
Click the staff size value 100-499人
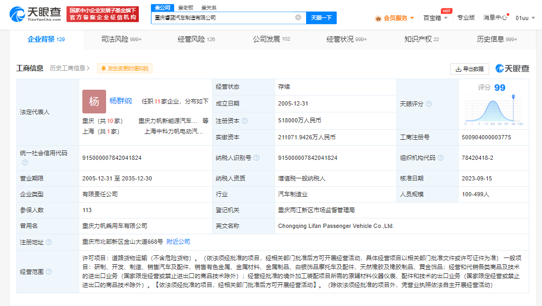pos(476,195)
